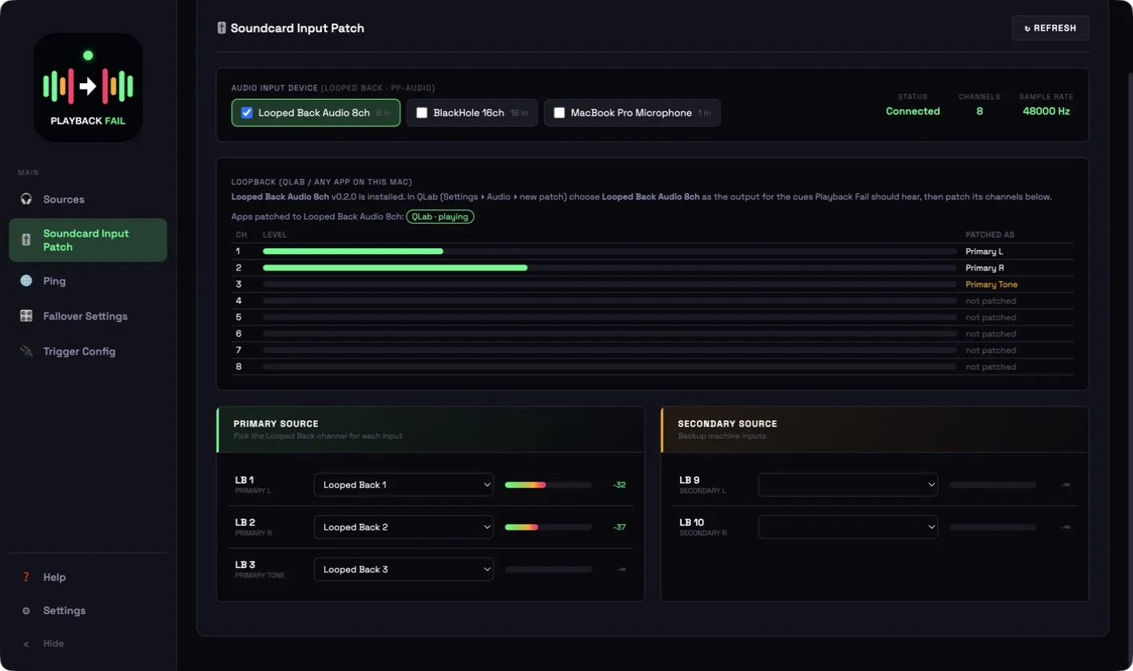Image resolution: width=1133 pixels, height=671 pixels.
Task: Click the Secondary Source heading
Action: coord(727,424)
